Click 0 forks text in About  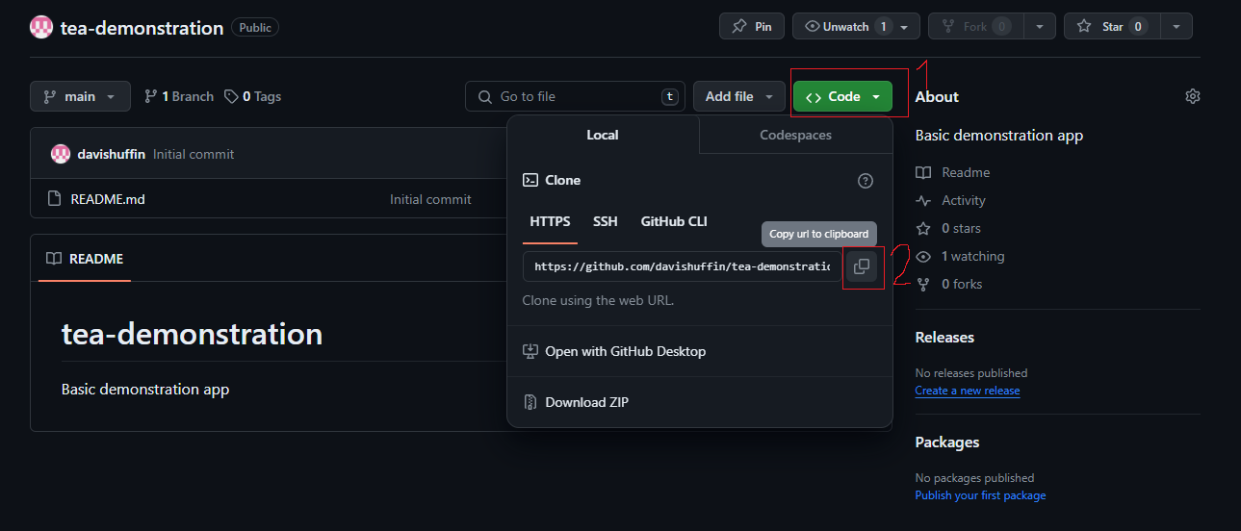click(x=962, y=284)
